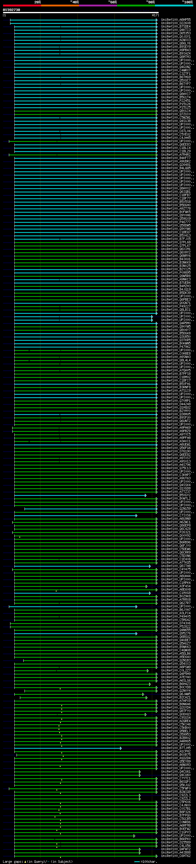Click on the UniRef100_A7TZ37 label
The width and height of the screenshot is (196, 864).
(175, 492)
